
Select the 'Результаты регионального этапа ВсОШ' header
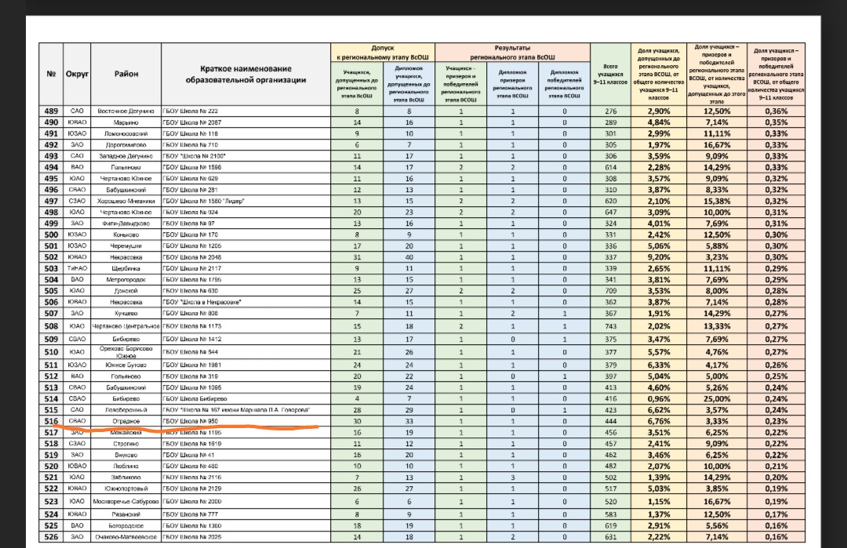pos(512,53)
